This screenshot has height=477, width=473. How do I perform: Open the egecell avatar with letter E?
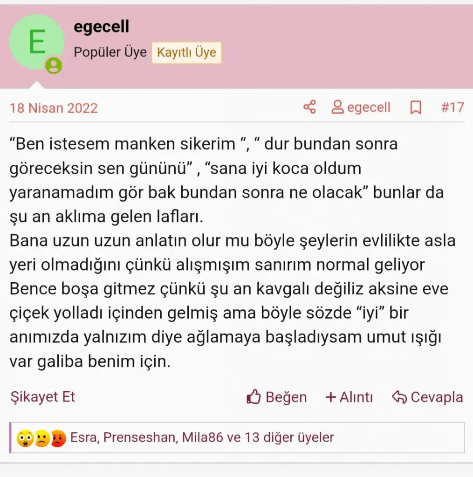click(36, 42)
